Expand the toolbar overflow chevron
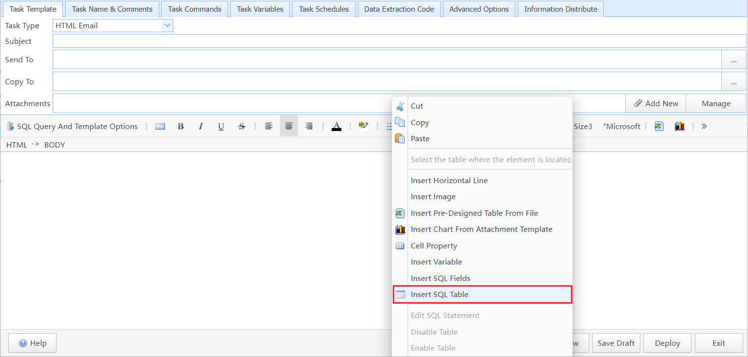 (703, 126)
